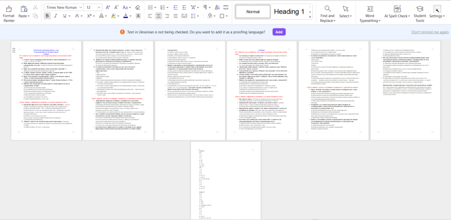Open the font size dropdown
The width and height of the screenshot is (451, 220).
[93, 7]
